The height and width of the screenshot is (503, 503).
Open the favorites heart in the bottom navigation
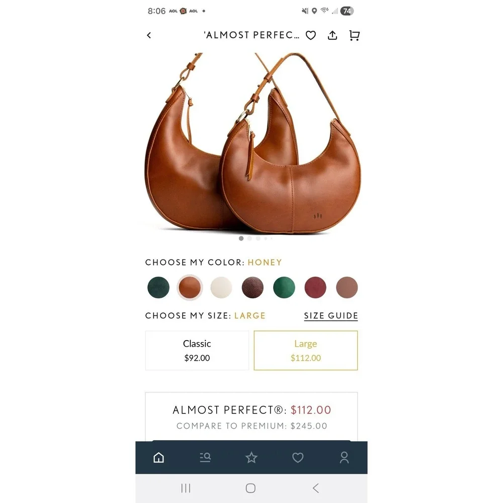(x=298, y=457)
